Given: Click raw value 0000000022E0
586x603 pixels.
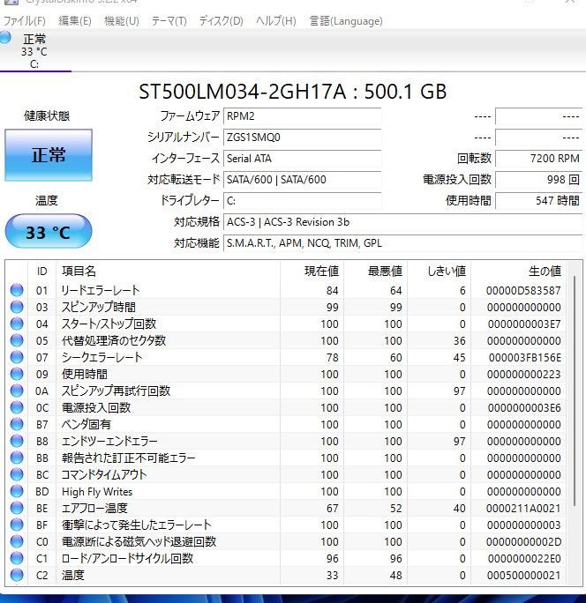Looking at the screenshot, I should tap(524, 558).
